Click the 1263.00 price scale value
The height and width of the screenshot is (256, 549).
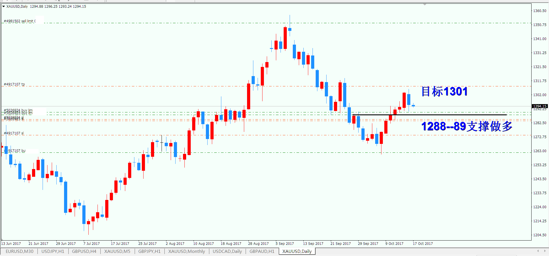pos(540,151)
